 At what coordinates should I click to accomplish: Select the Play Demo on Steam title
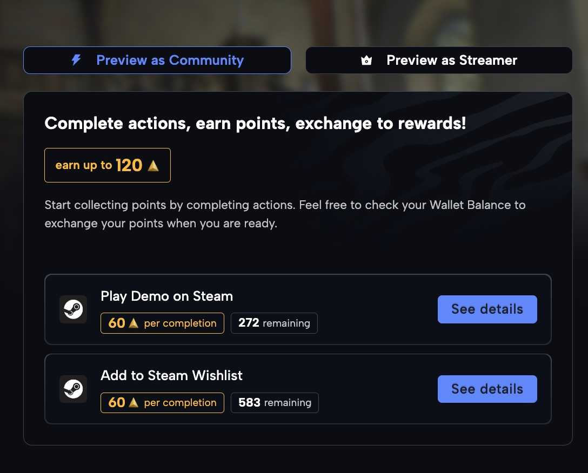(x=167, y=296)
